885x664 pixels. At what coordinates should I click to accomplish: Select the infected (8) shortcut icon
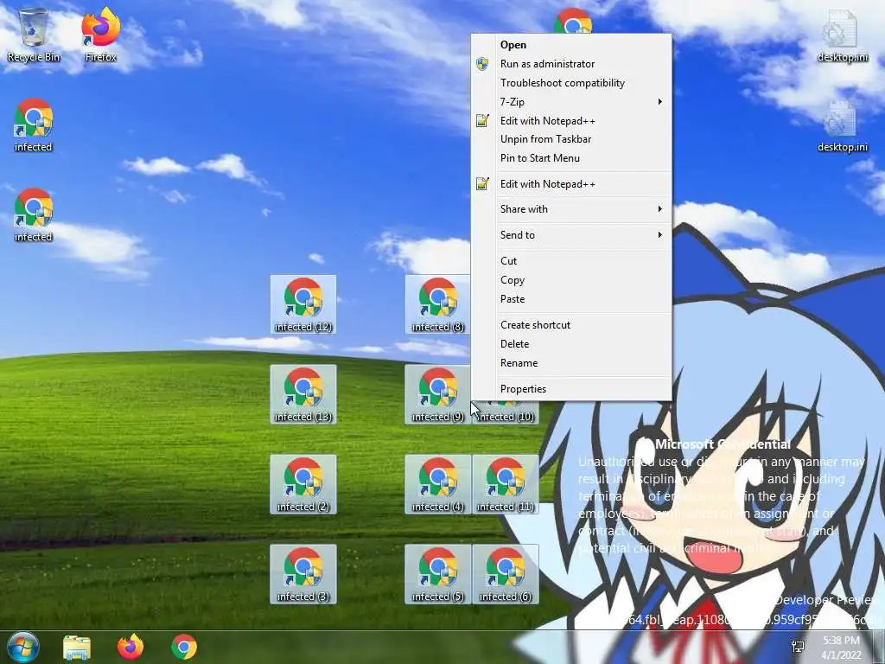point(437,304)
